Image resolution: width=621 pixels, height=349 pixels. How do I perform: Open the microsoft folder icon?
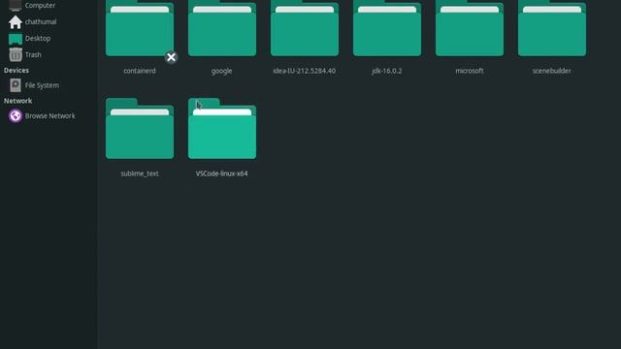[470, 28]
